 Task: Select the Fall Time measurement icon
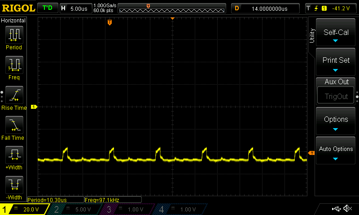[14, 125]
